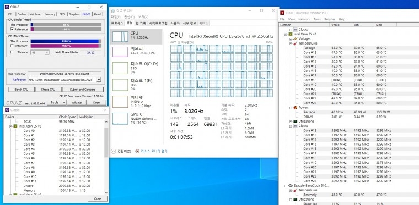
Task: Open the Task Manager Startup programs tab
Action: pyautogui.click(x=158, y=24)
